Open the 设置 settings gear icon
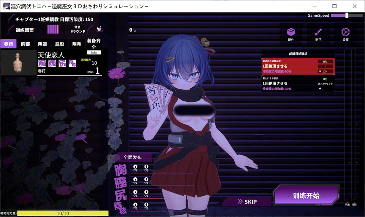 pyautogui.click(x=346, y=32)
